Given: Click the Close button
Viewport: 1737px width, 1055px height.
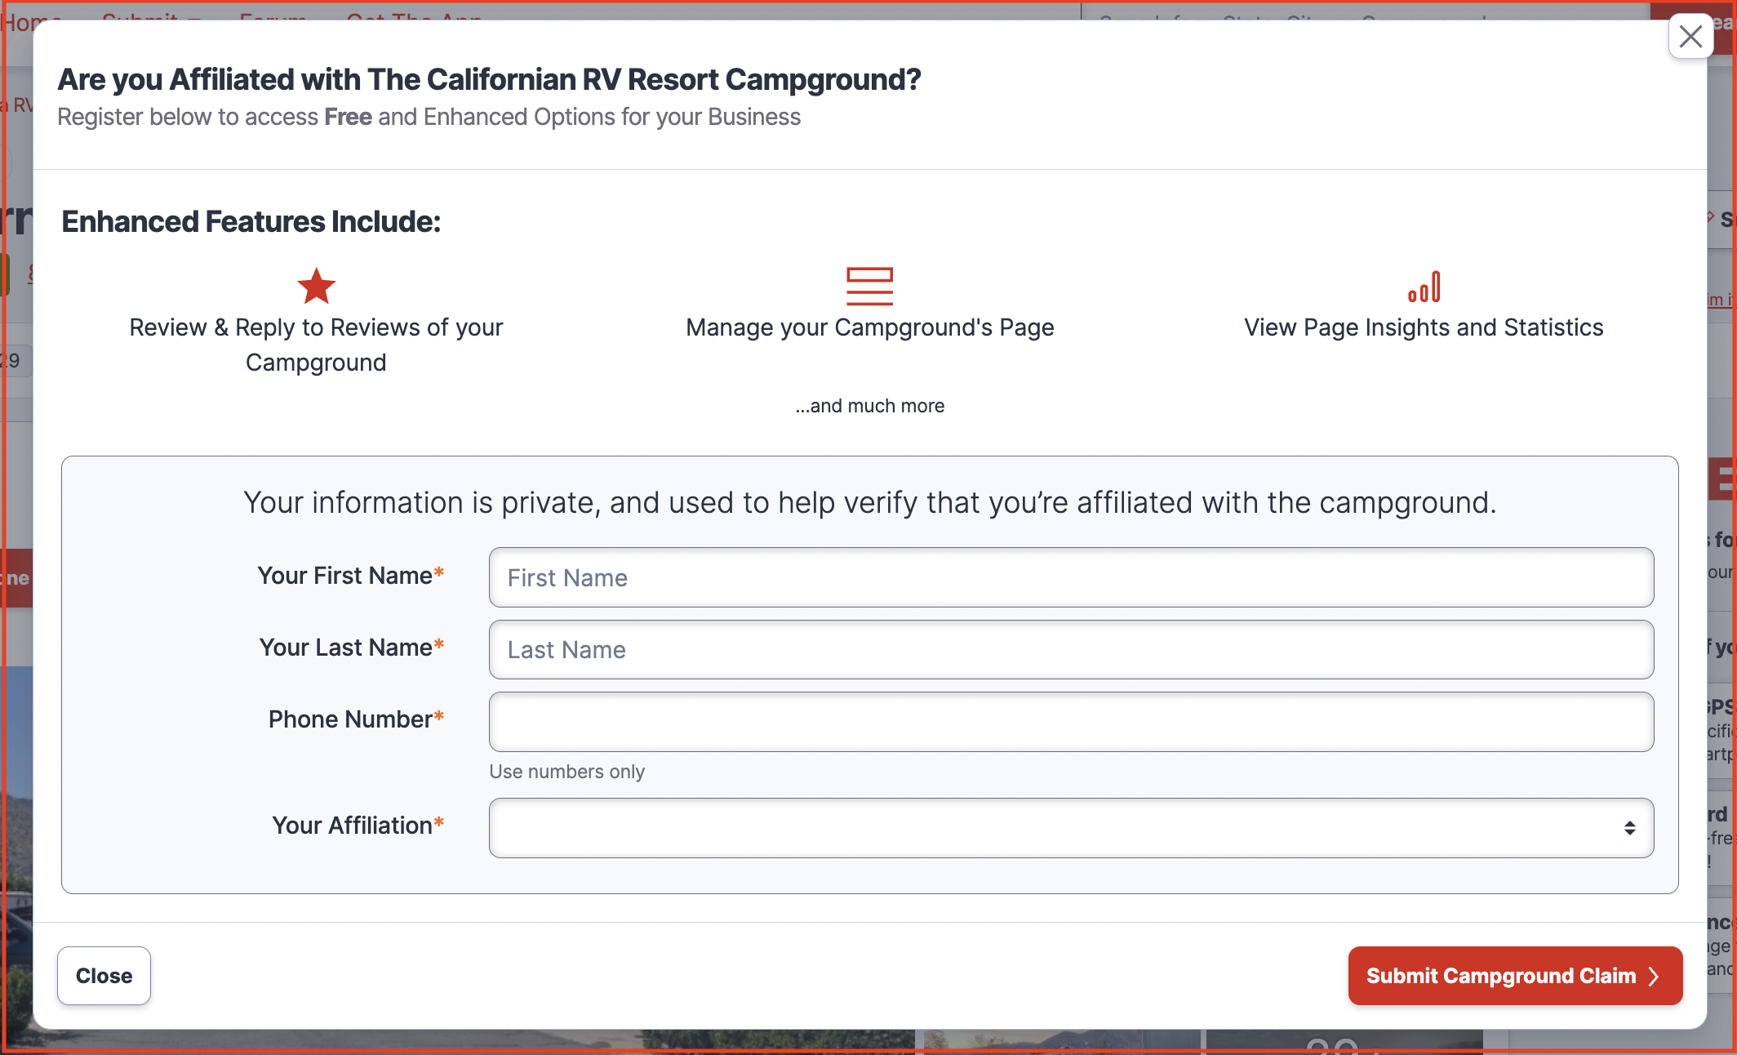Looking at the screenshot, I should (x=104, y=976).
